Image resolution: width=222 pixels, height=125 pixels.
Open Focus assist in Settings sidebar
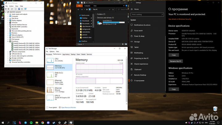(138, 31)
